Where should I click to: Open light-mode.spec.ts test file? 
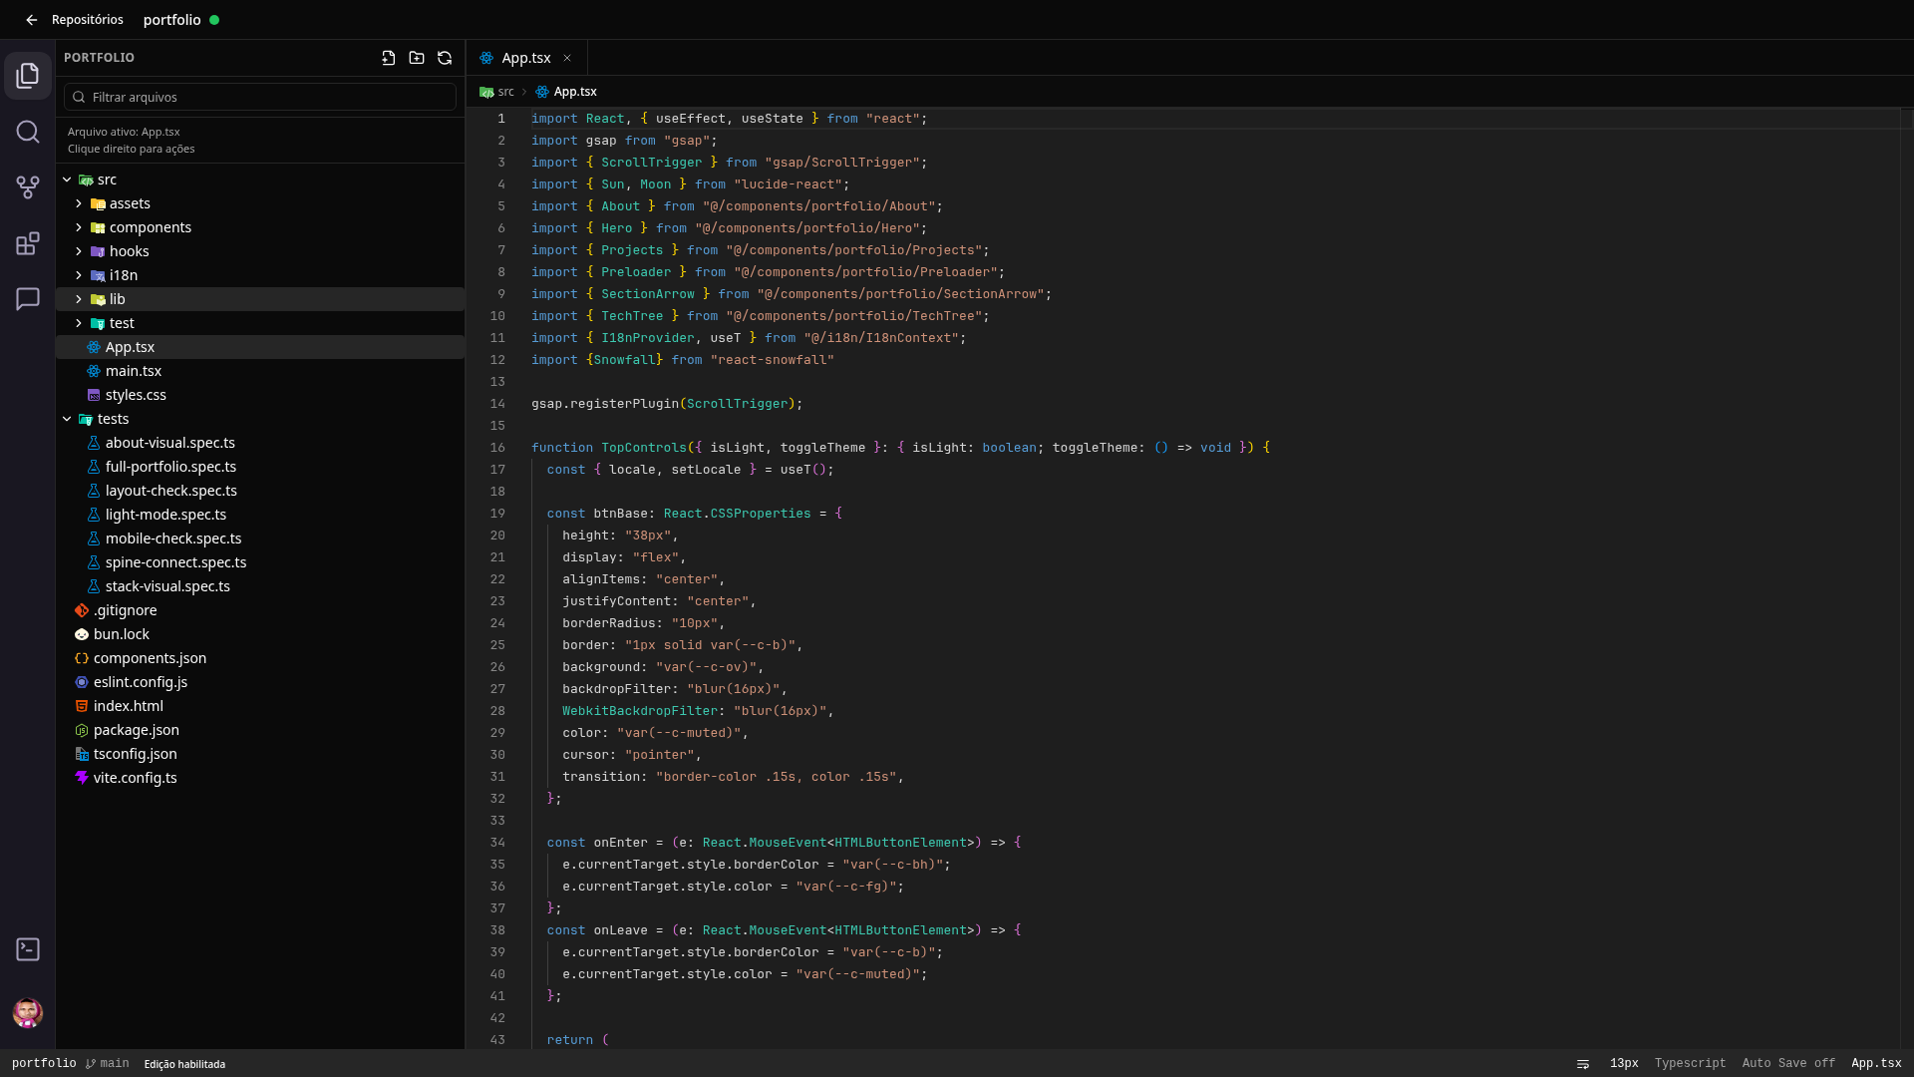(x=260, y=515)
